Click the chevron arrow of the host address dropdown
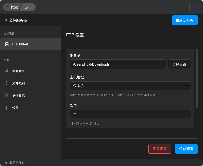The width and height of the screenshot is (203, 166). click(187, 86)
